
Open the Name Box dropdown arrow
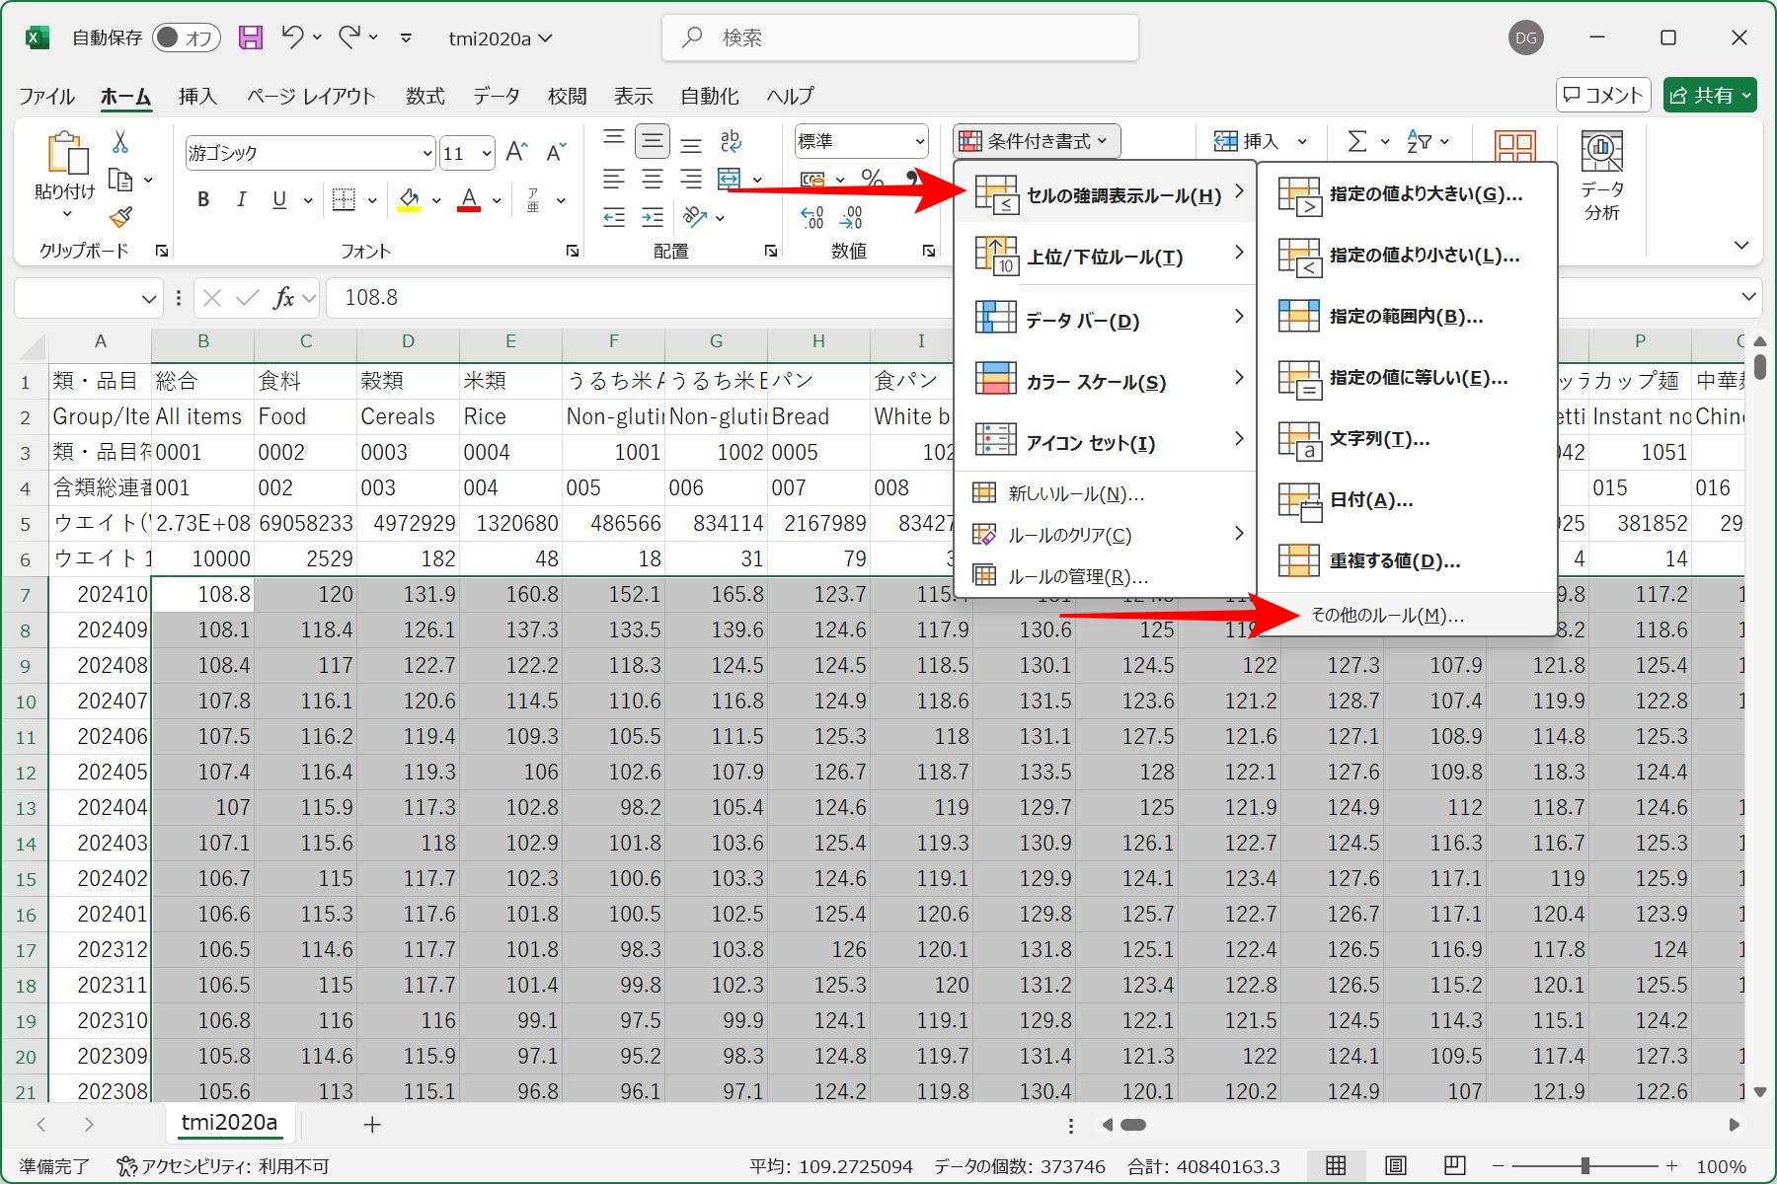pos(149,298)
